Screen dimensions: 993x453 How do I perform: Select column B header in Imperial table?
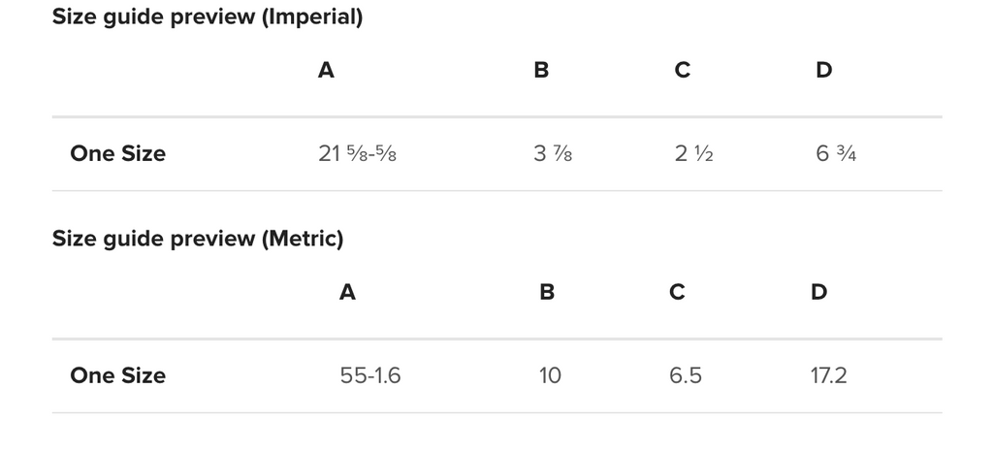click(x=541, y=70)
